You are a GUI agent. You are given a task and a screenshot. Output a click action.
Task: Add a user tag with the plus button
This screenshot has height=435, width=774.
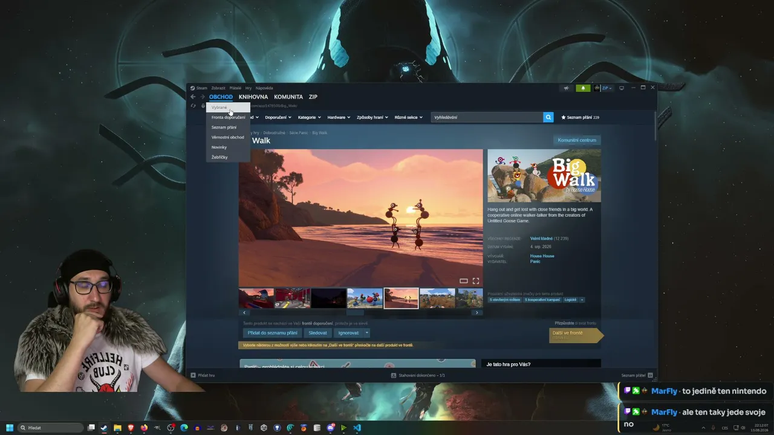pyautogui.click(x=582, y=300)
